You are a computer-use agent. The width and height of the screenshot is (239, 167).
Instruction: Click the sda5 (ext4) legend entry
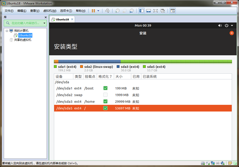154,67
